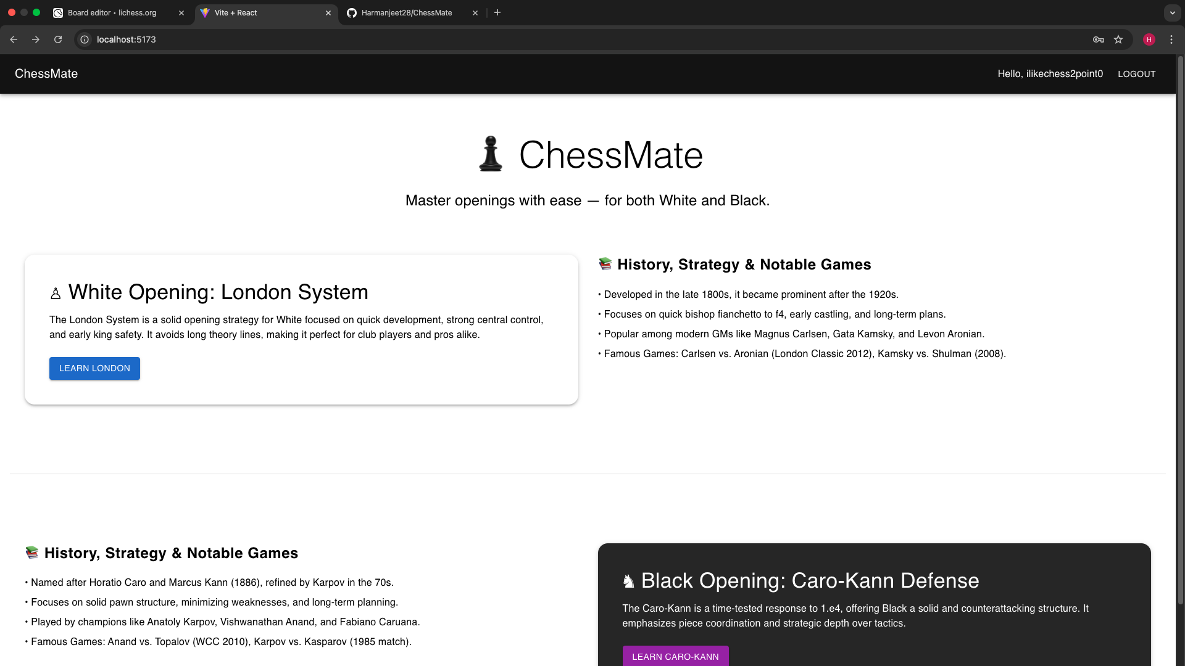Close the Vite + React tab
Image resolution: width=1185 pixels, height=666 pixels.
[328, 13]
